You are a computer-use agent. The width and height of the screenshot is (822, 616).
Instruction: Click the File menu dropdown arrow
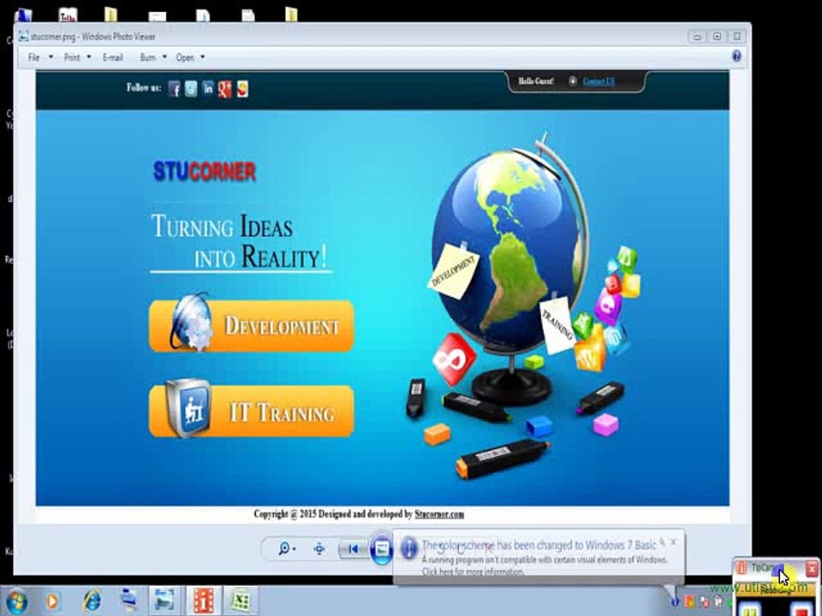point(51,57)
